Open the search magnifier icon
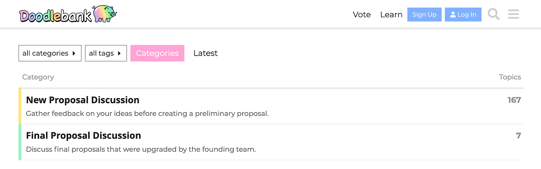 (494, 14)
